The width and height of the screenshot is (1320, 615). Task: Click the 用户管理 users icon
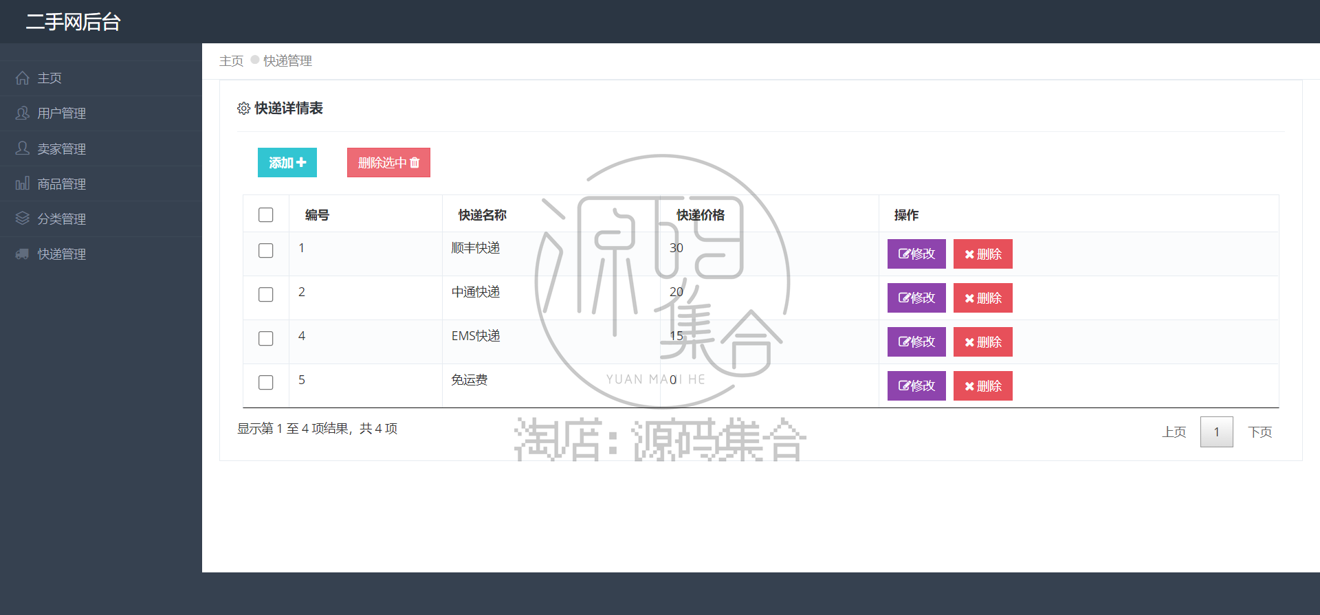coord(23,113)
